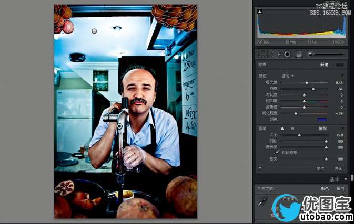Screen dimensions: 354x224
Task: Click 复位 at the brush panel bottom
Action: (320, 168)
